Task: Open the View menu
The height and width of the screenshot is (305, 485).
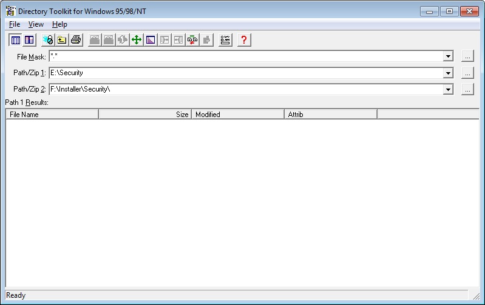Action: 36,24
